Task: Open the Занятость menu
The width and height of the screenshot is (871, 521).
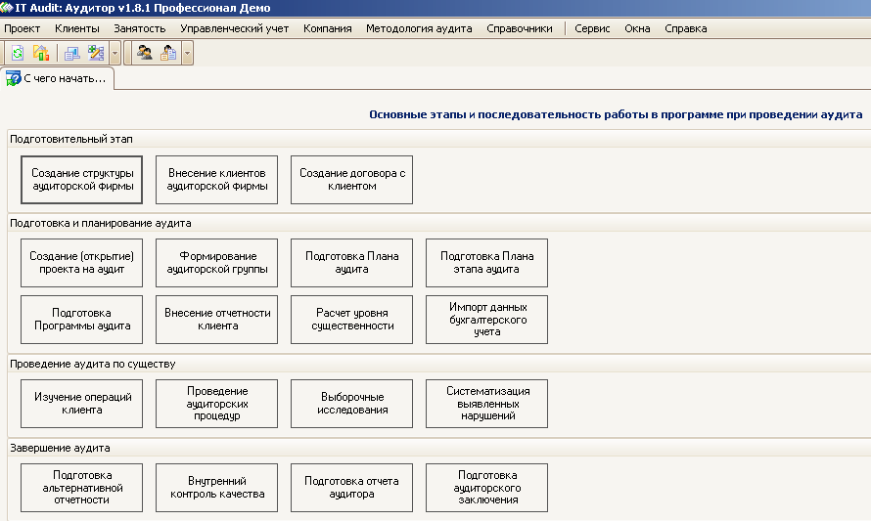Action: [x=139, y=28]
